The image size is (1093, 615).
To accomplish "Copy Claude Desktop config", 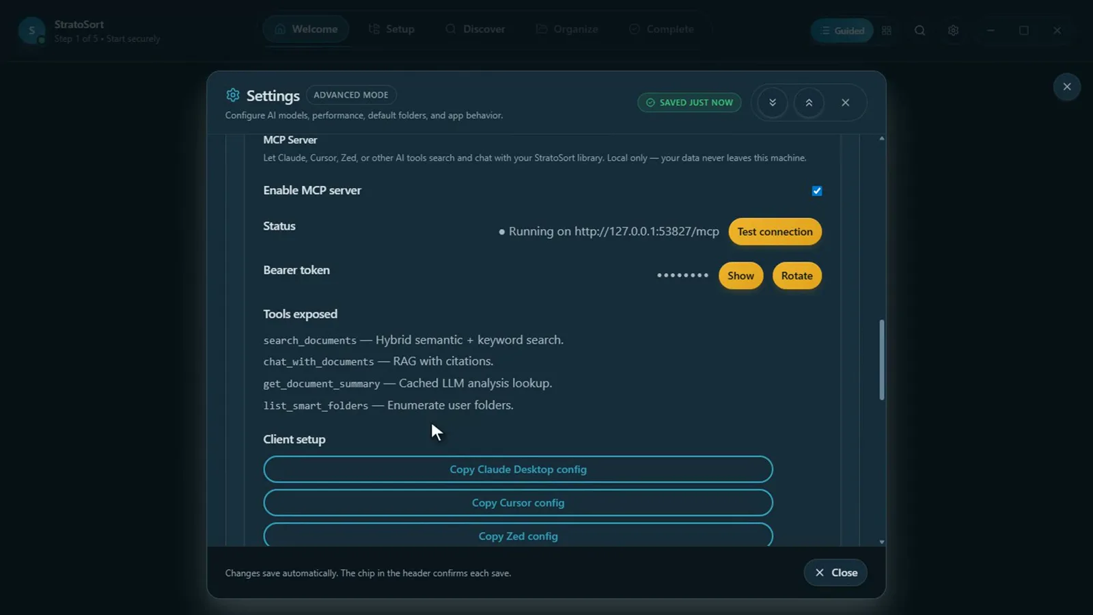I will (518, 469).
